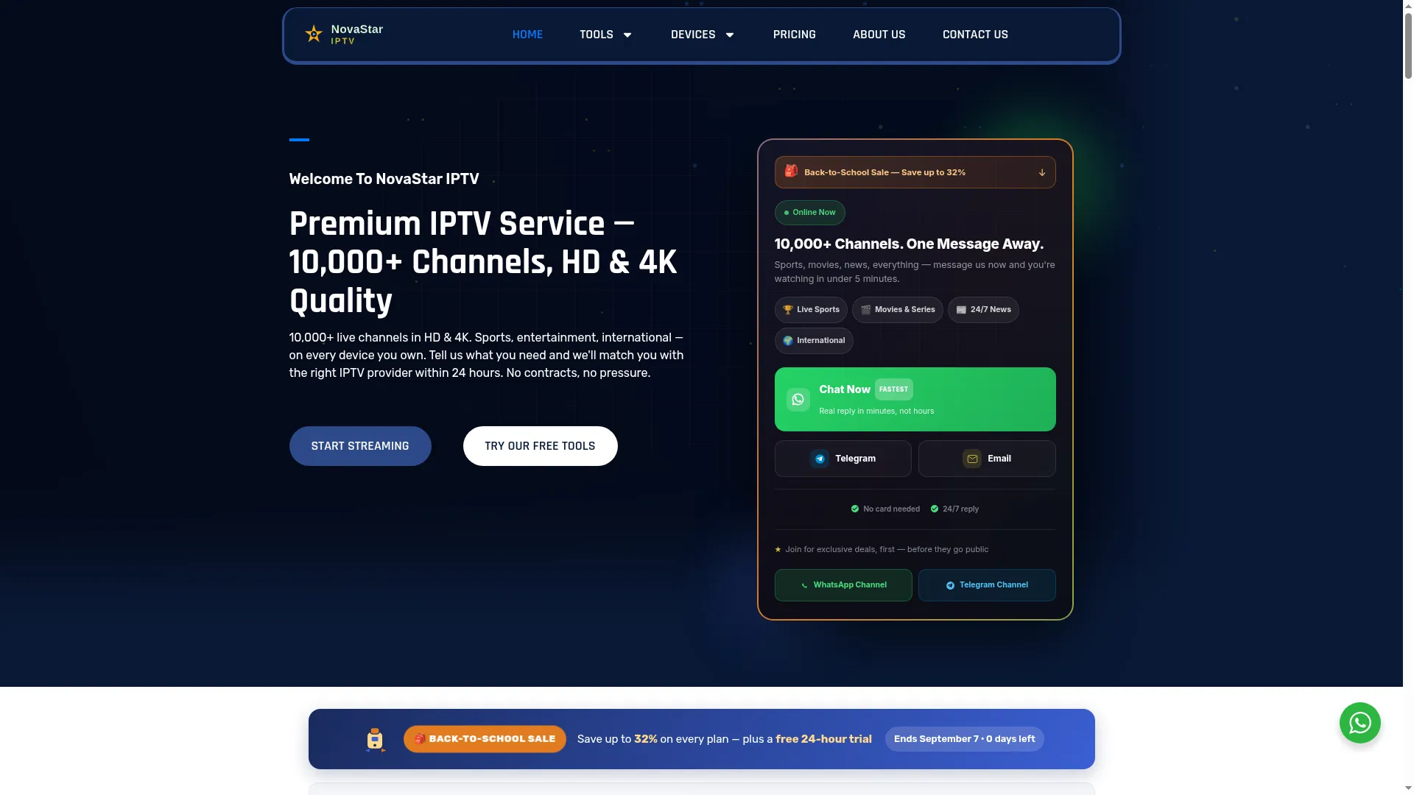Click the trophy icon on Live Sports
Viewport: 1414px width, 795px height.
[x=788, y=310]
